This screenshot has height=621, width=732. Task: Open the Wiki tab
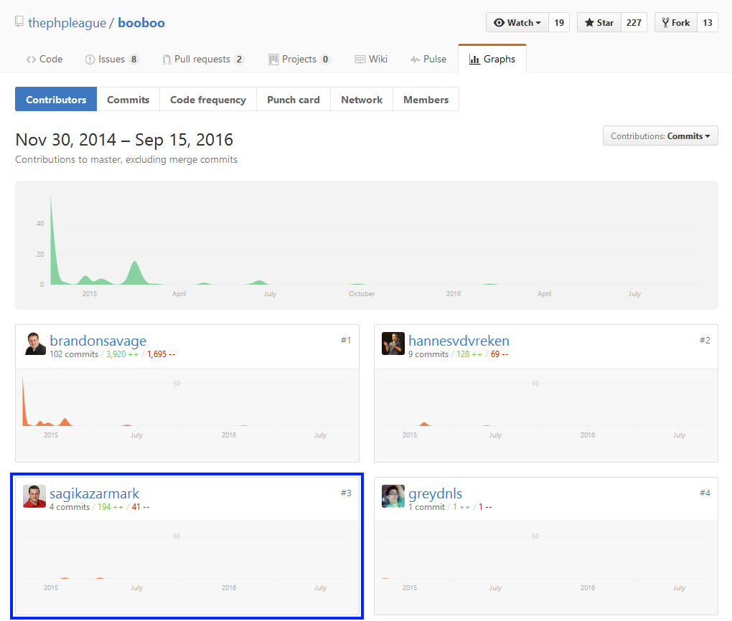371,60
